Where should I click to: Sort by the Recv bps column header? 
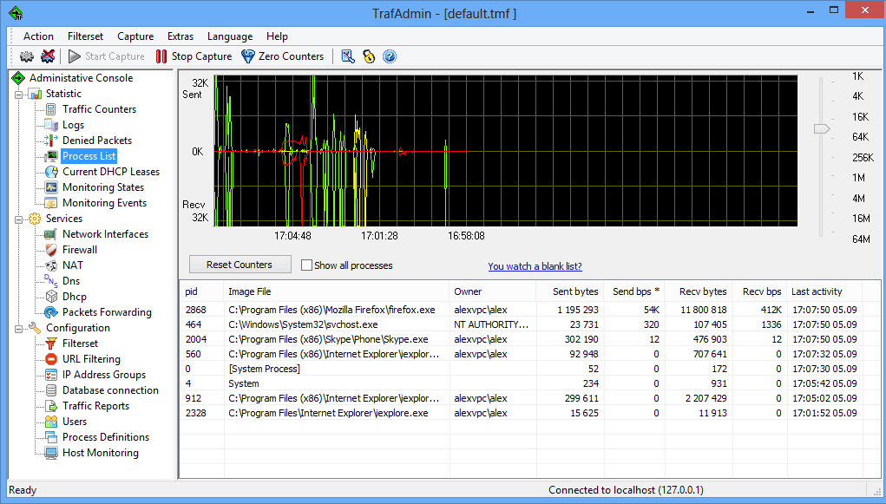point(758,291)
